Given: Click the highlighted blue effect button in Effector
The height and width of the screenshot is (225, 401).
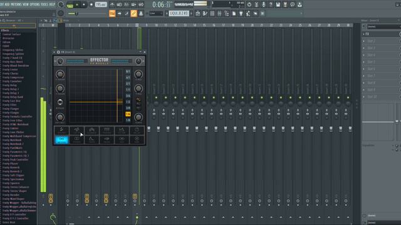Looking at the screenshot, I should click(61, 139).
